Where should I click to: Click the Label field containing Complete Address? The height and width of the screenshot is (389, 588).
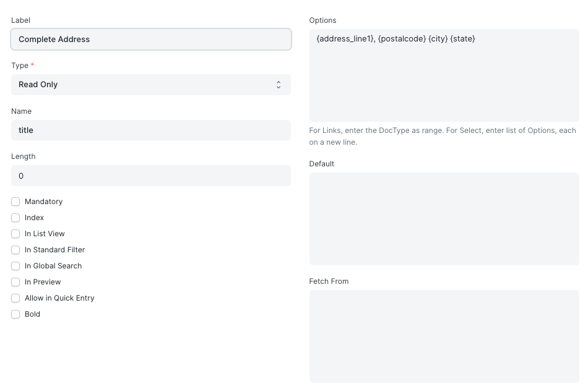point(150,39)
